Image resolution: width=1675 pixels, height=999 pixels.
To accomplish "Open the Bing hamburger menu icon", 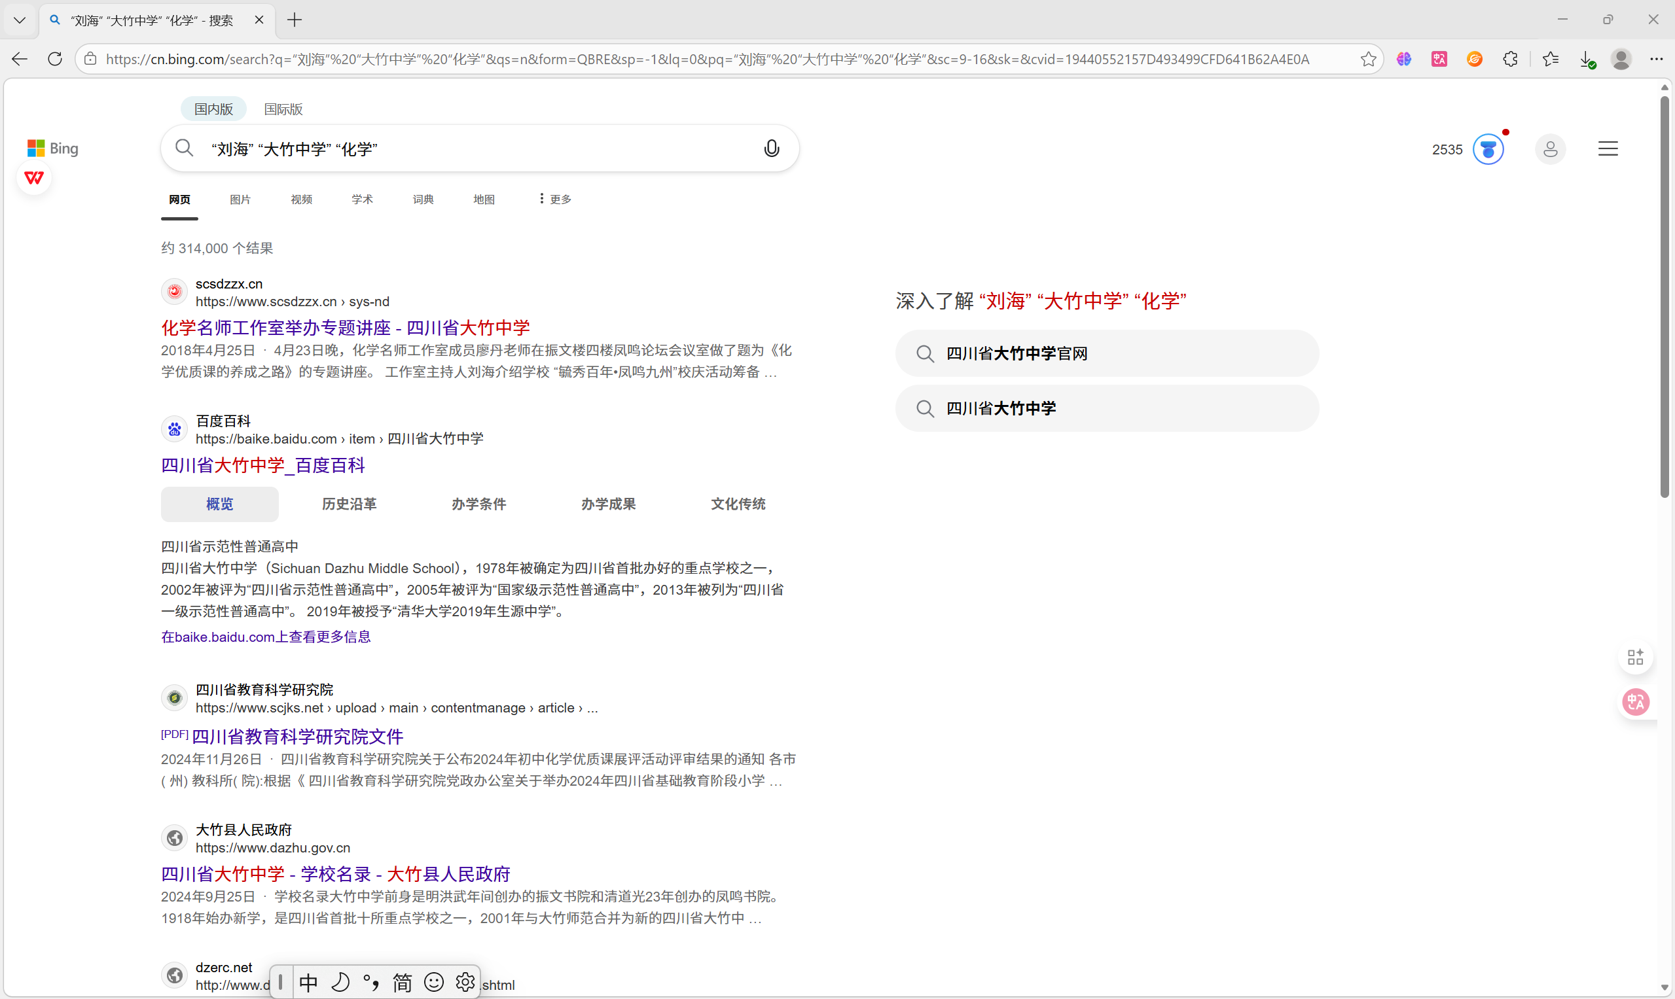I will point(1609,148).
